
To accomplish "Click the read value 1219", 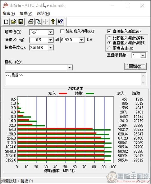I will coord(139,99).
